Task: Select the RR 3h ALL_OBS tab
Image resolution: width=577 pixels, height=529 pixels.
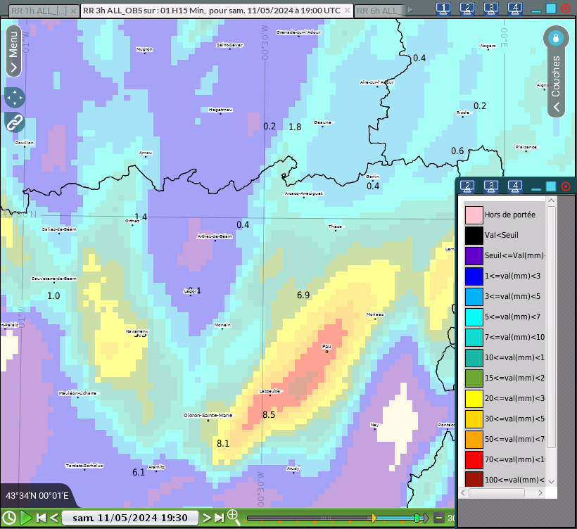Action: [x=212, y=11]
